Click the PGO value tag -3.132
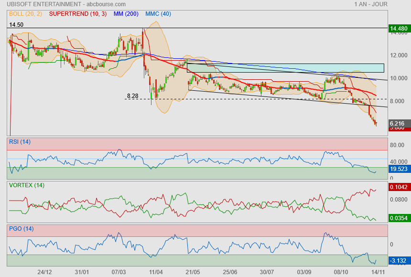The height and width of the screenshot is (277, 411). 398,260
